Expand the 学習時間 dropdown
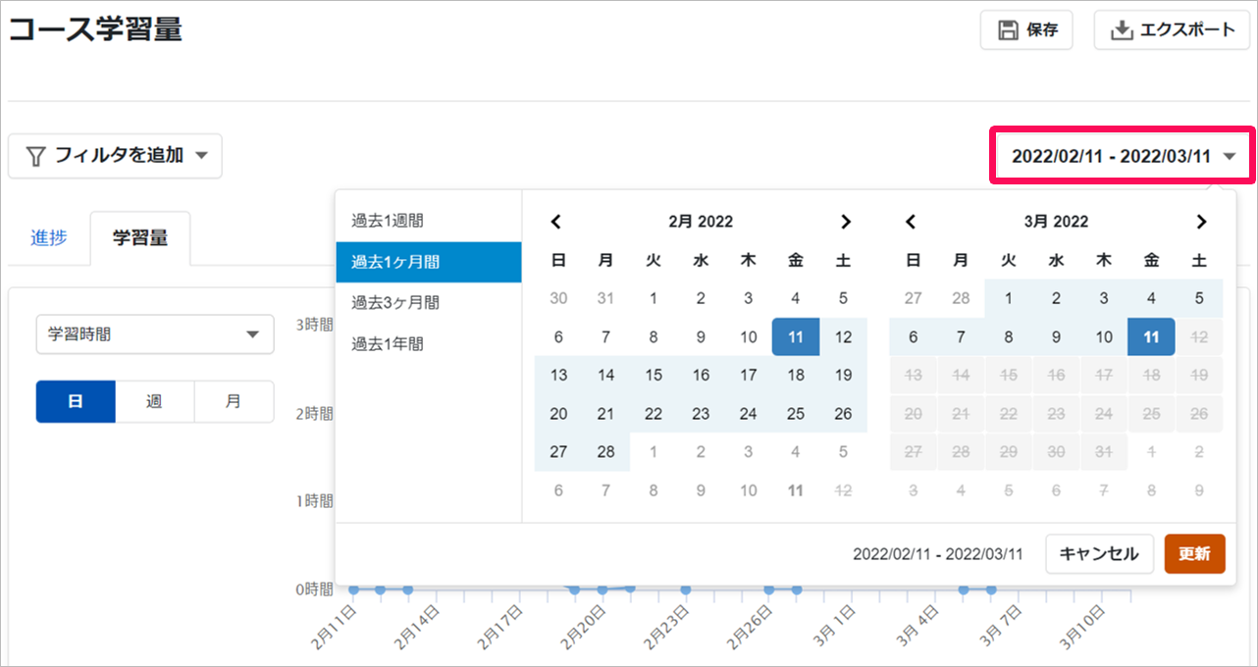The height and width of the screenshot is (667, 1258). tap(155, 334)
